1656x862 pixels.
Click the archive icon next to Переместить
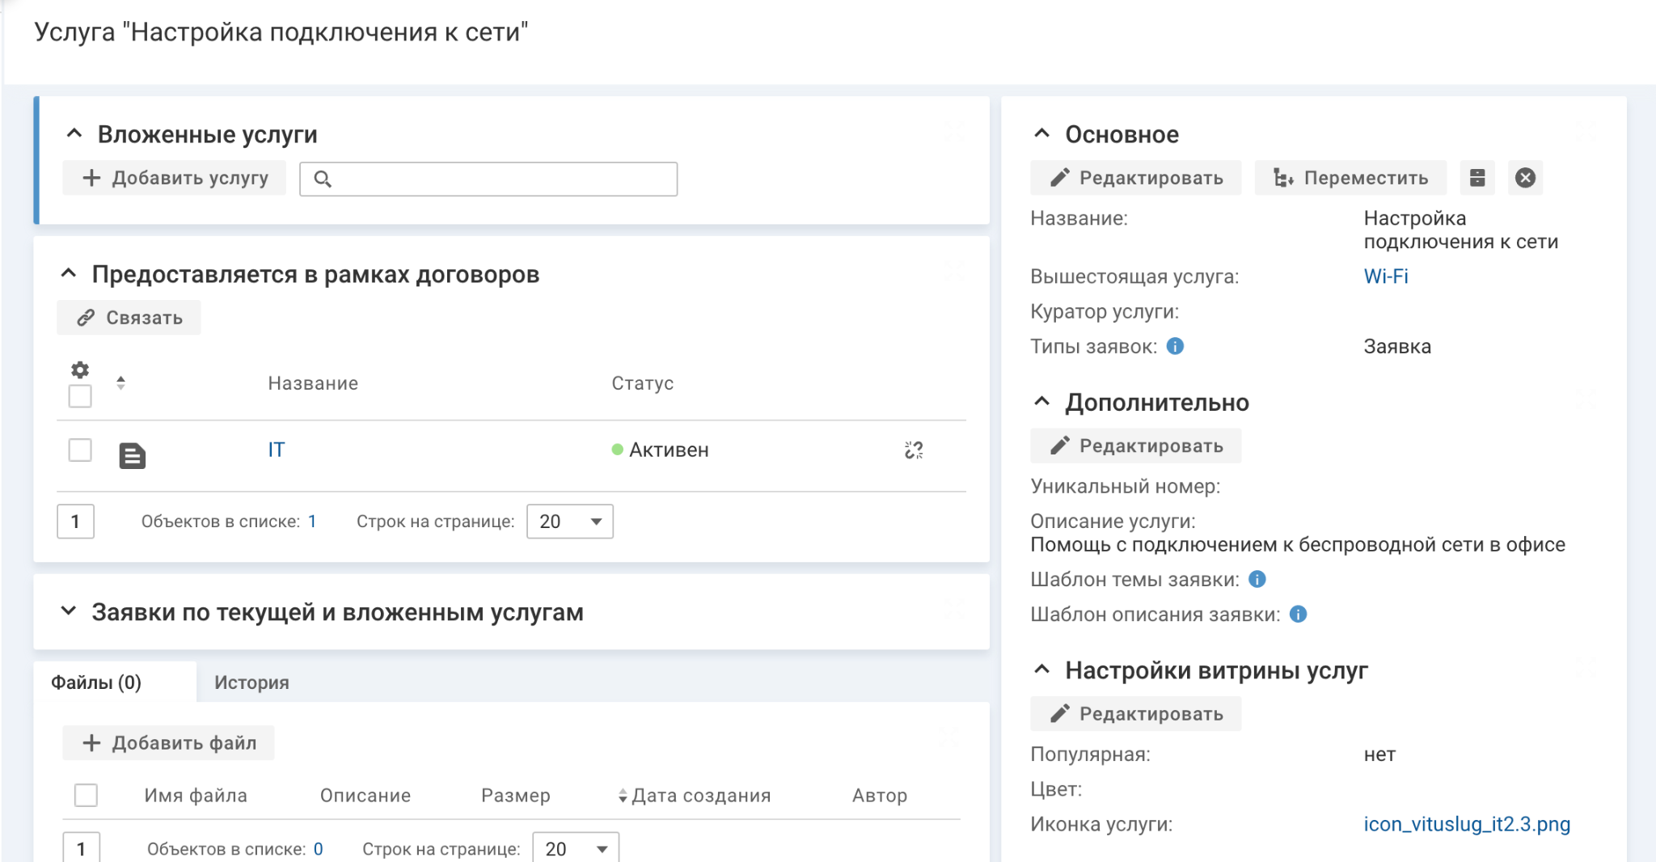(1477, 178)
